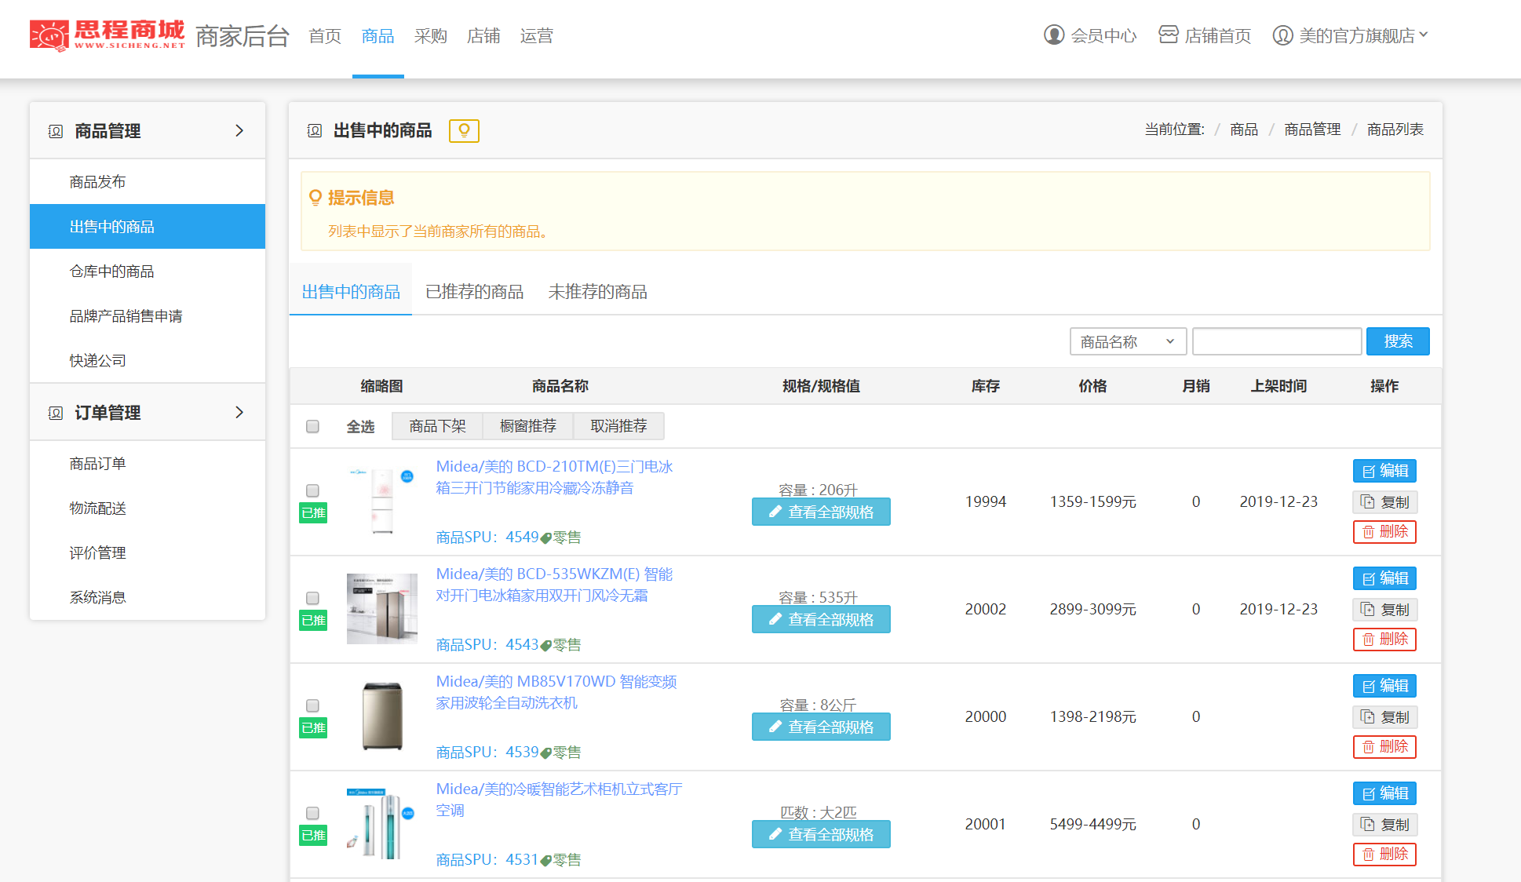View all specs for the 206升 product

coord(821,512)
